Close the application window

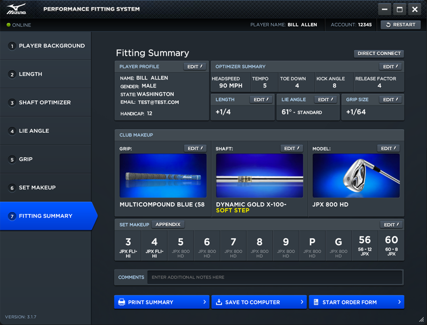pyautogui.click(x=415, y=9)
